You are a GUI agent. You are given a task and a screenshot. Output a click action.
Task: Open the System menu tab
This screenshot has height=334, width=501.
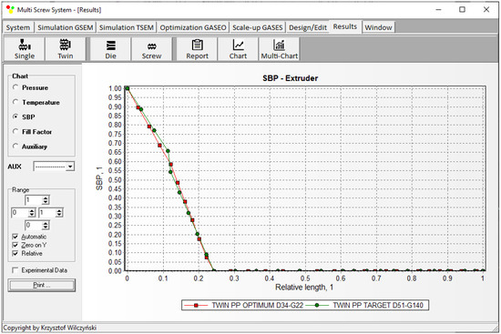(x=18, y=27)
